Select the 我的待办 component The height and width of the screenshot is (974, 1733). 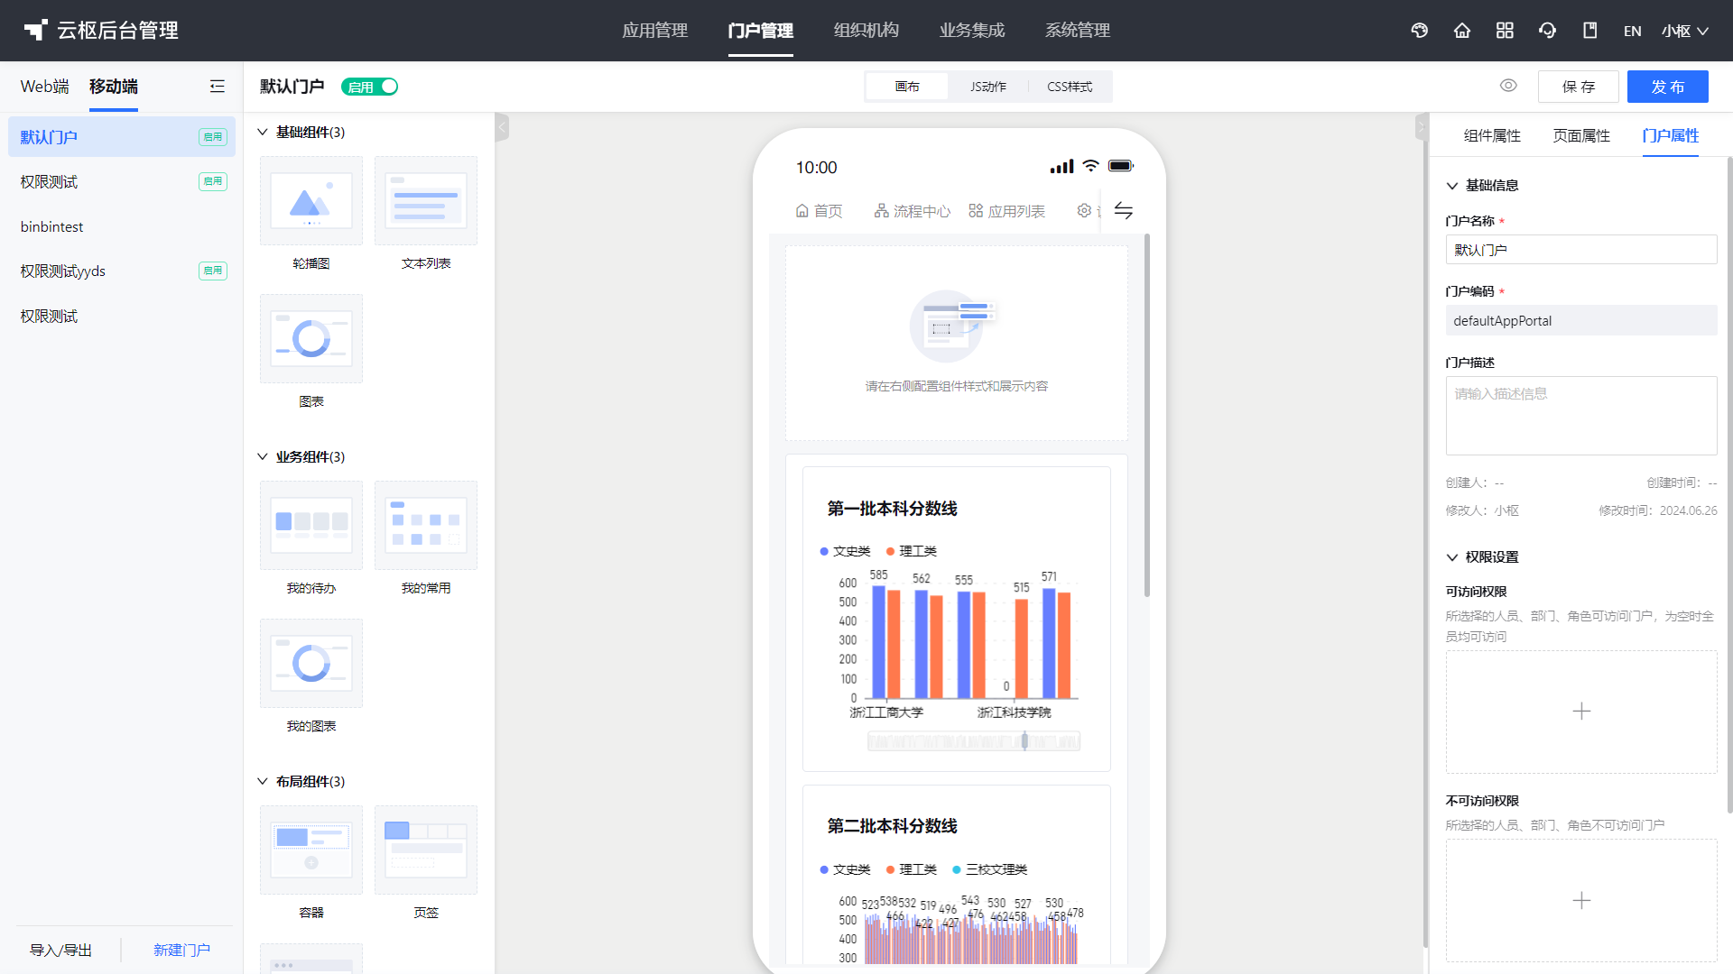click(311, 525)
